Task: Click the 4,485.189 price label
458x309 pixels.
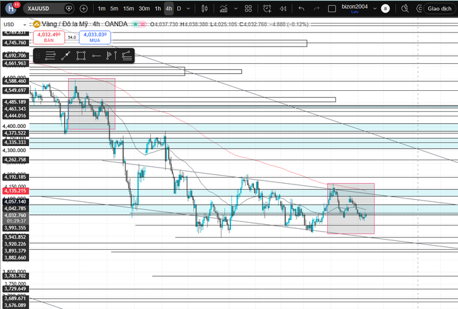Action: pos(15,102)
